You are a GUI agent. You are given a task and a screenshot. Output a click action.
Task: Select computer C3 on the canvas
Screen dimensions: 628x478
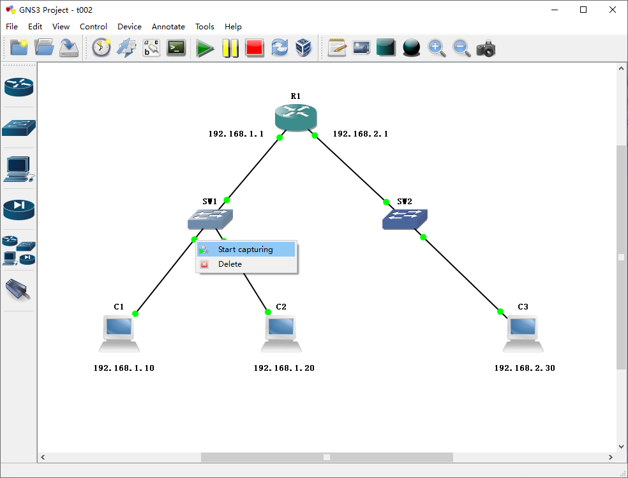pyautogui.click(x=523, y=334)
